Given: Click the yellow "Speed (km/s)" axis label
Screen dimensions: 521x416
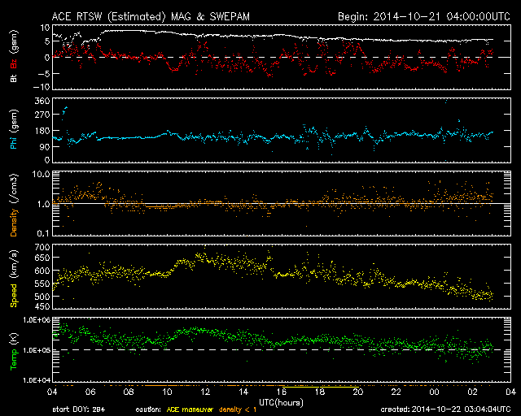Looking at the screenshot, I should coord(14,277).
